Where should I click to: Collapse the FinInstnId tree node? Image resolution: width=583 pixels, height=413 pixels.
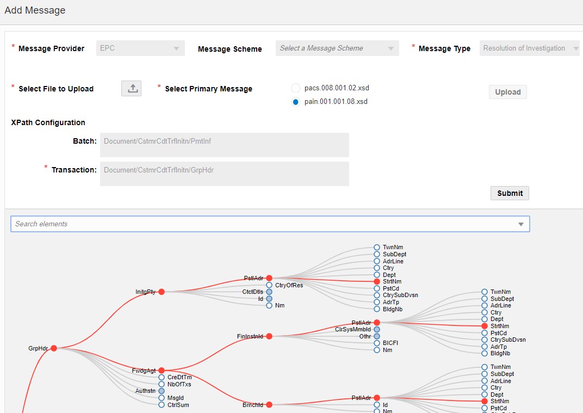coord(269,336)
